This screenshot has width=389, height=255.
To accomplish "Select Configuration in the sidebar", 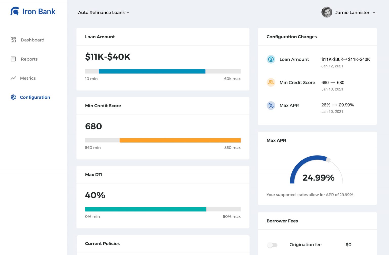I will click(x=30, y=97).
